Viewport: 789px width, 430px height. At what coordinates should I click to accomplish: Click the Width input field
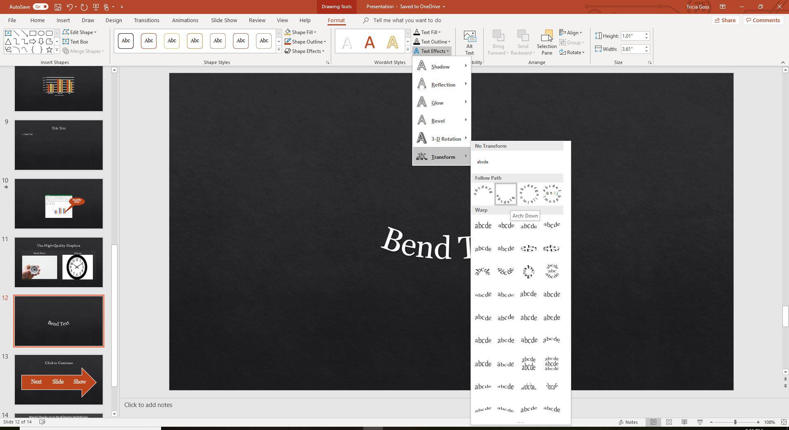pos(632,49)
